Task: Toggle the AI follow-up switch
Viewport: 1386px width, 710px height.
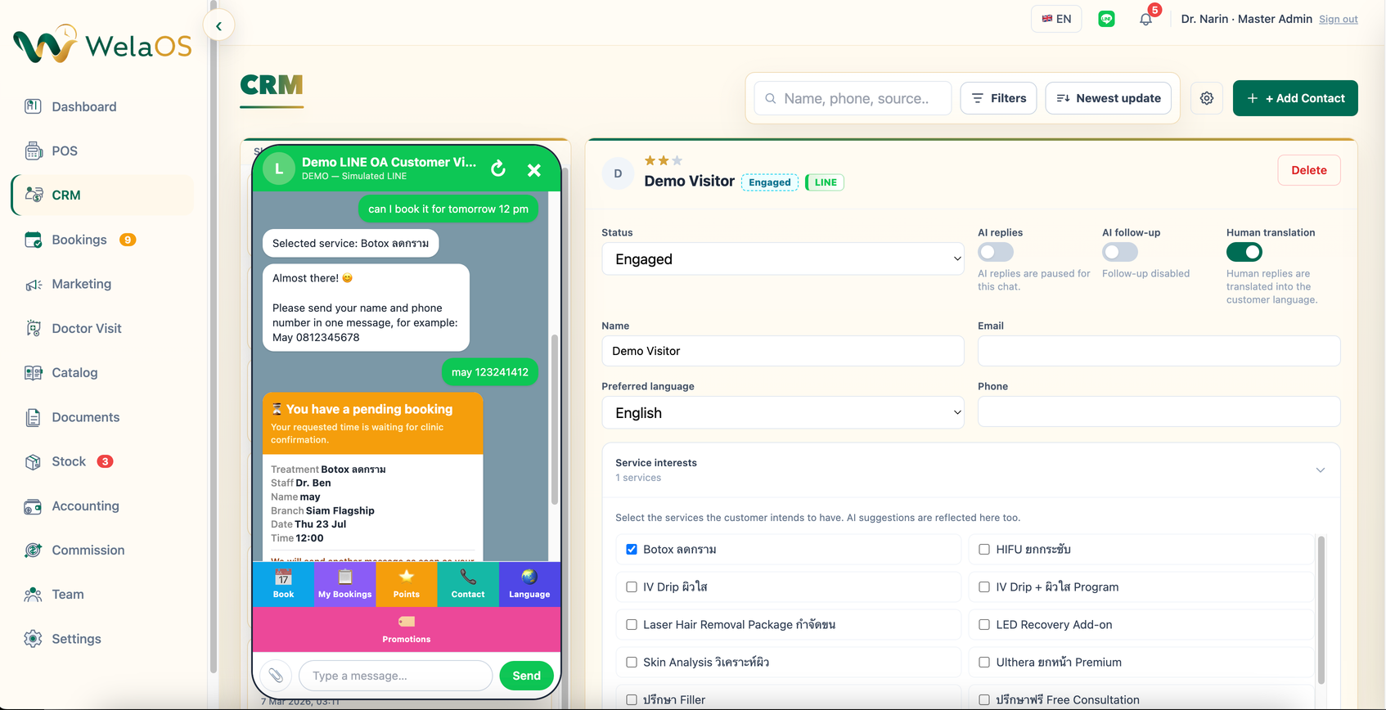Action: [x=1120, y=252]
